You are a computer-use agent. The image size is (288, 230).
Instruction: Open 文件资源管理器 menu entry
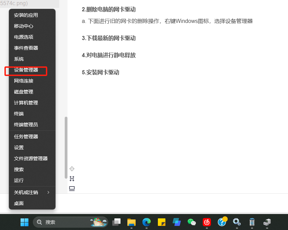[32, 158]
